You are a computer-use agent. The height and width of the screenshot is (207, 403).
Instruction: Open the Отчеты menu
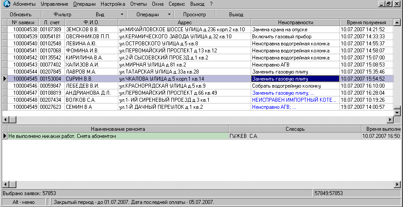[139, 4]
